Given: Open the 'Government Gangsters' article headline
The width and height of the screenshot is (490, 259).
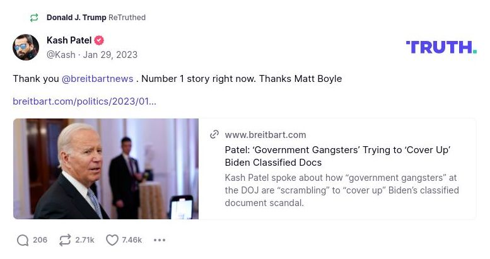Looking at the screenshot, I should point(337,156).
